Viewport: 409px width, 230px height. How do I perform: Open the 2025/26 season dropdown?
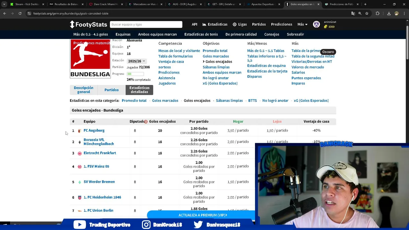[x=136, y=61]
